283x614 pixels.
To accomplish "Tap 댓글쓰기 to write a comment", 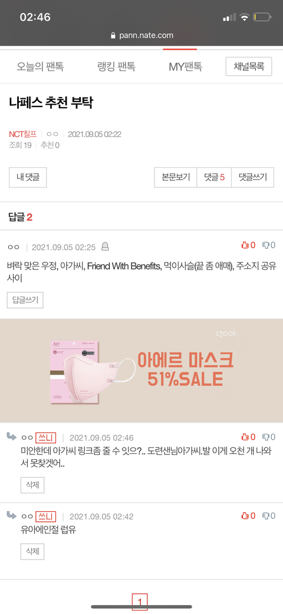I will pos(252,177).
